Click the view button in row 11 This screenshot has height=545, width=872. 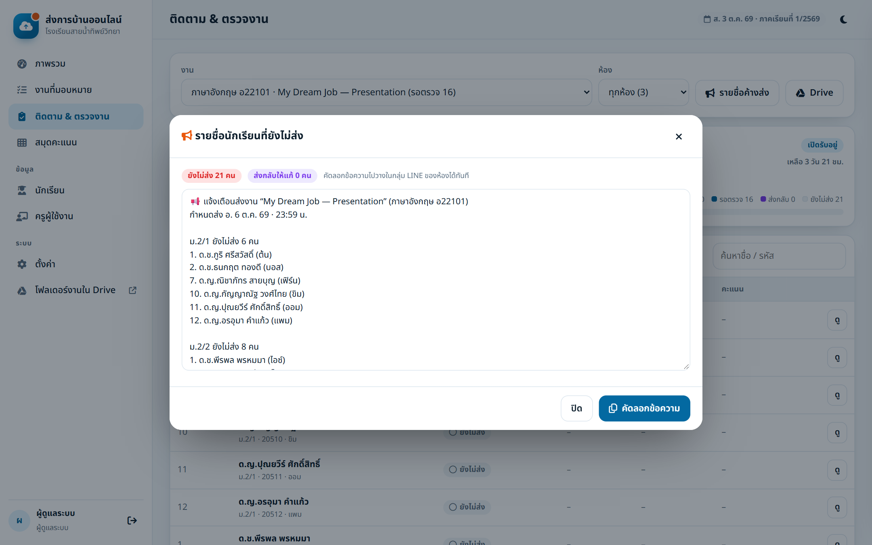pyautogui.click(x=837, y=470)
